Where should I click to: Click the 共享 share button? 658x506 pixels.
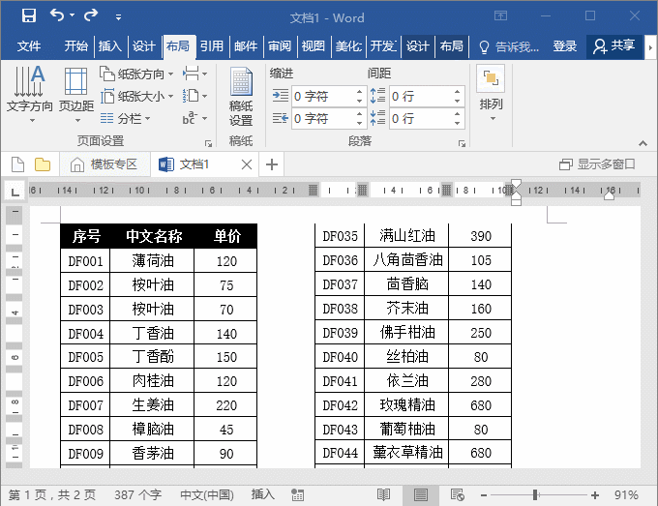[x=614, y=45]
